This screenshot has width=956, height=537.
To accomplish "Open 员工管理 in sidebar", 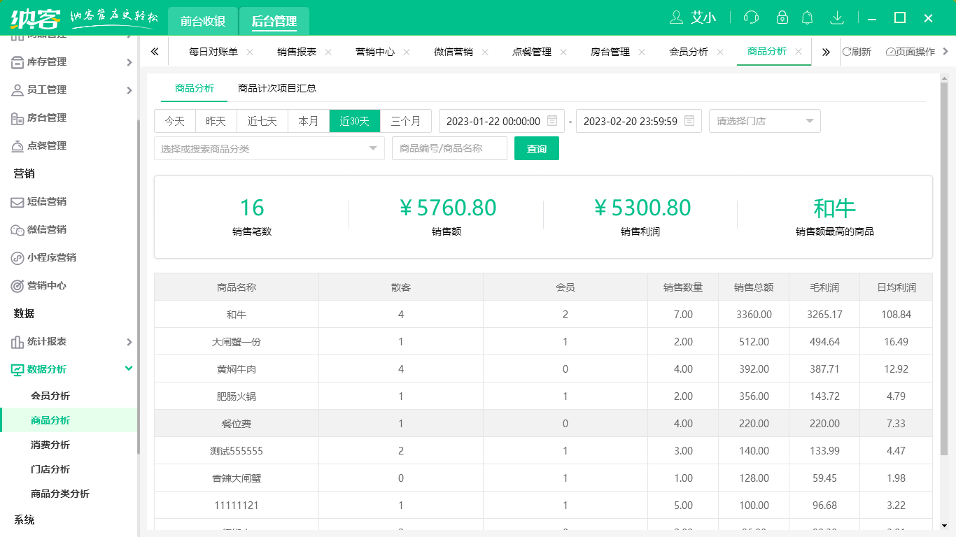I will (x=47, y=89).
